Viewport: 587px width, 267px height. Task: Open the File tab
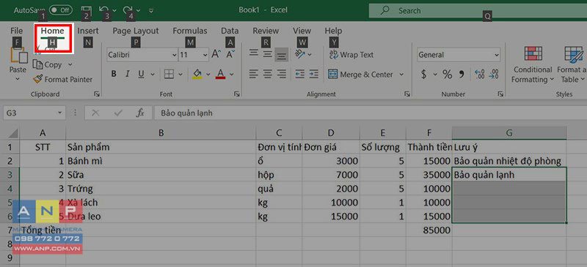pos(16,31)
